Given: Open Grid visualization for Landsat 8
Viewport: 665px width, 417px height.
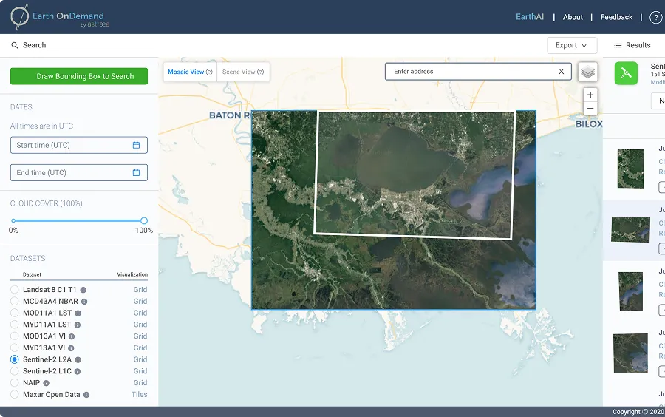Looking at the screenshot, I should click(140, 290).
